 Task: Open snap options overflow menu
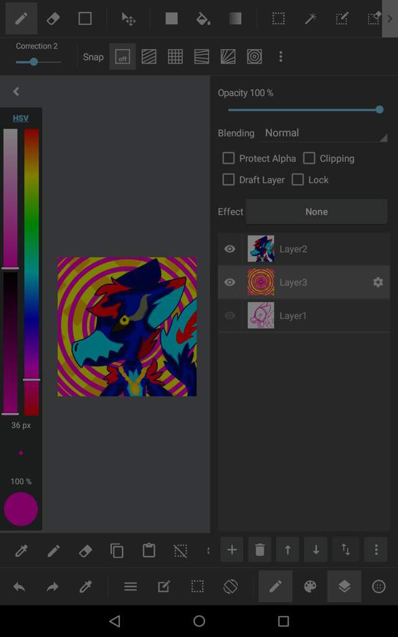(x=280, y=57)
